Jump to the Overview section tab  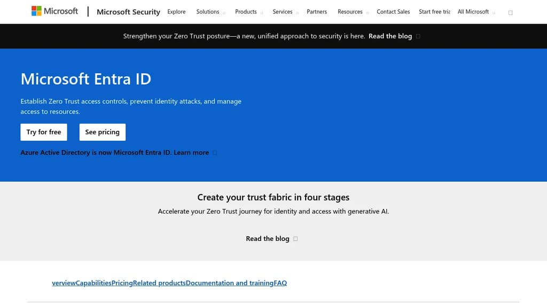[64, 283]
